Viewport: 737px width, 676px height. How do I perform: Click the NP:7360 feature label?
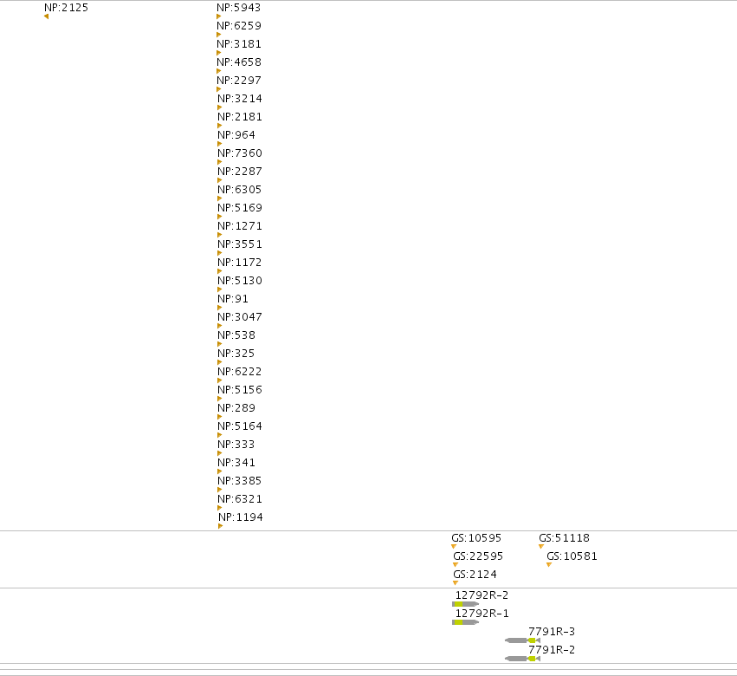point(240,153)
